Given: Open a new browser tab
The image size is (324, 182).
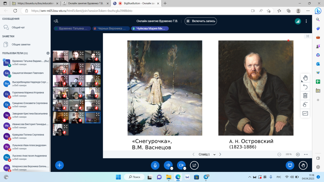Looking at the screenshot, I should (165, 3).
